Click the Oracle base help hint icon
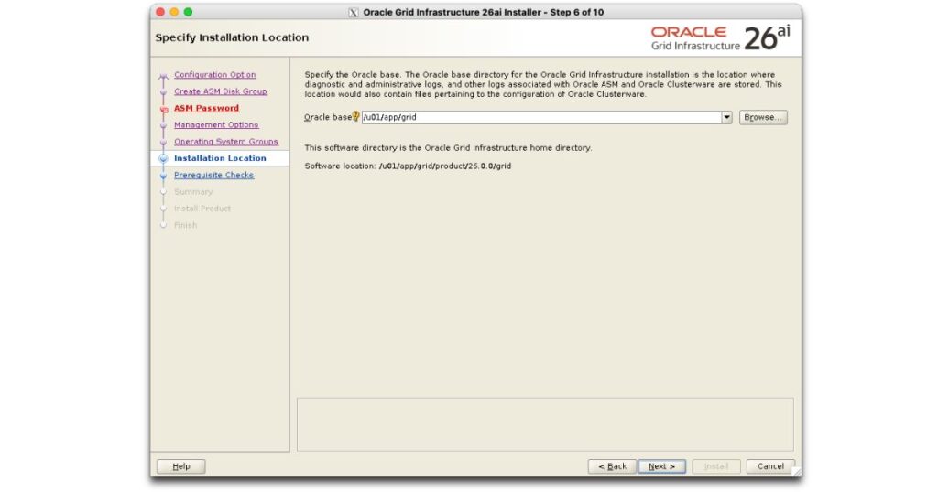The width and height of the screenshot is (938, 492). pyautogui.click(x=356, y=116)
